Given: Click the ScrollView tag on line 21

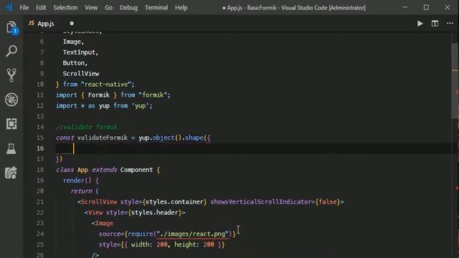Looking at the screenshot, I should (99, 202).
